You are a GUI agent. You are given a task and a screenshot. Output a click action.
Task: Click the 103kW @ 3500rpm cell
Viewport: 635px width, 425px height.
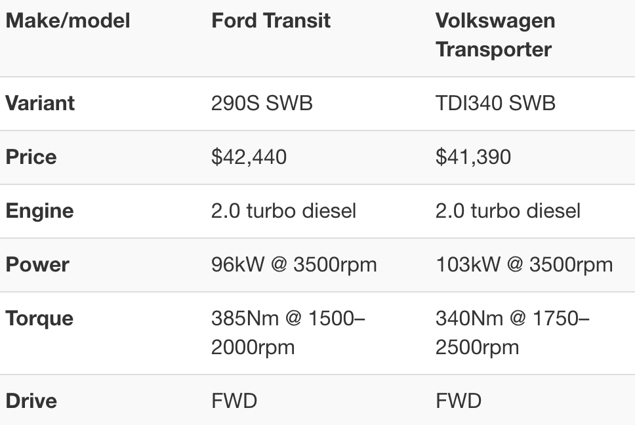pyautogui.click(x=524, y=264)
